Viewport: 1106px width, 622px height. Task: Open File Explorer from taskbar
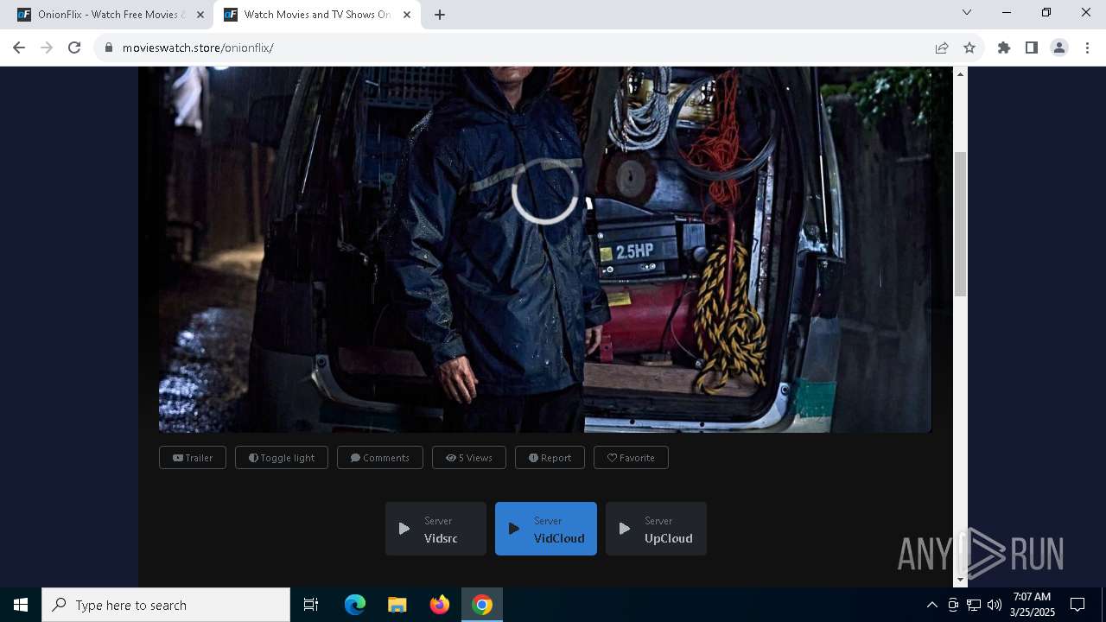397,605
